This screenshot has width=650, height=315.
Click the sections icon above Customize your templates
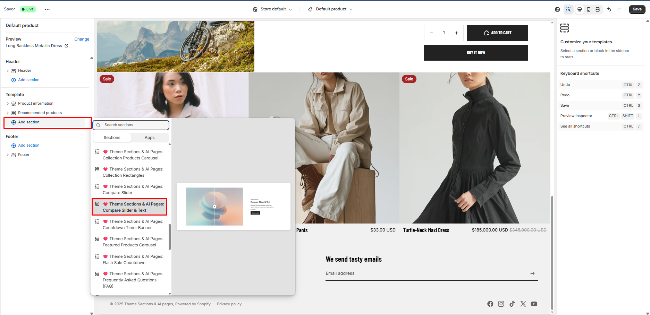point(565,28)
